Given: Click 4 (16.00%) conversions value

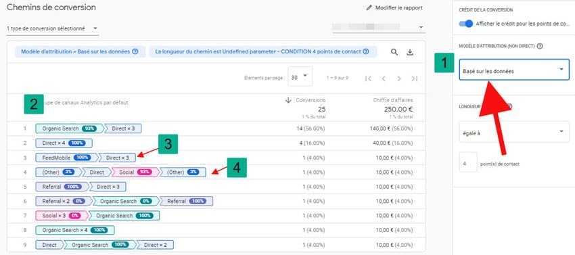Looking at the screenshot, I should (x=313, y=143).
